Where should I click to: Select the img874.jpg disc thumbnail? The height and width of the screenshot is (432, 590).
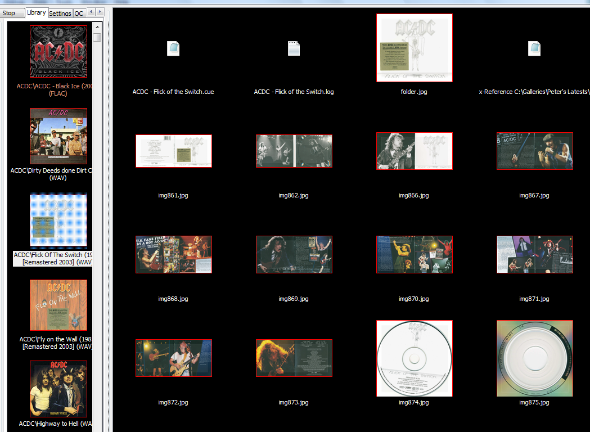point(415,358)
